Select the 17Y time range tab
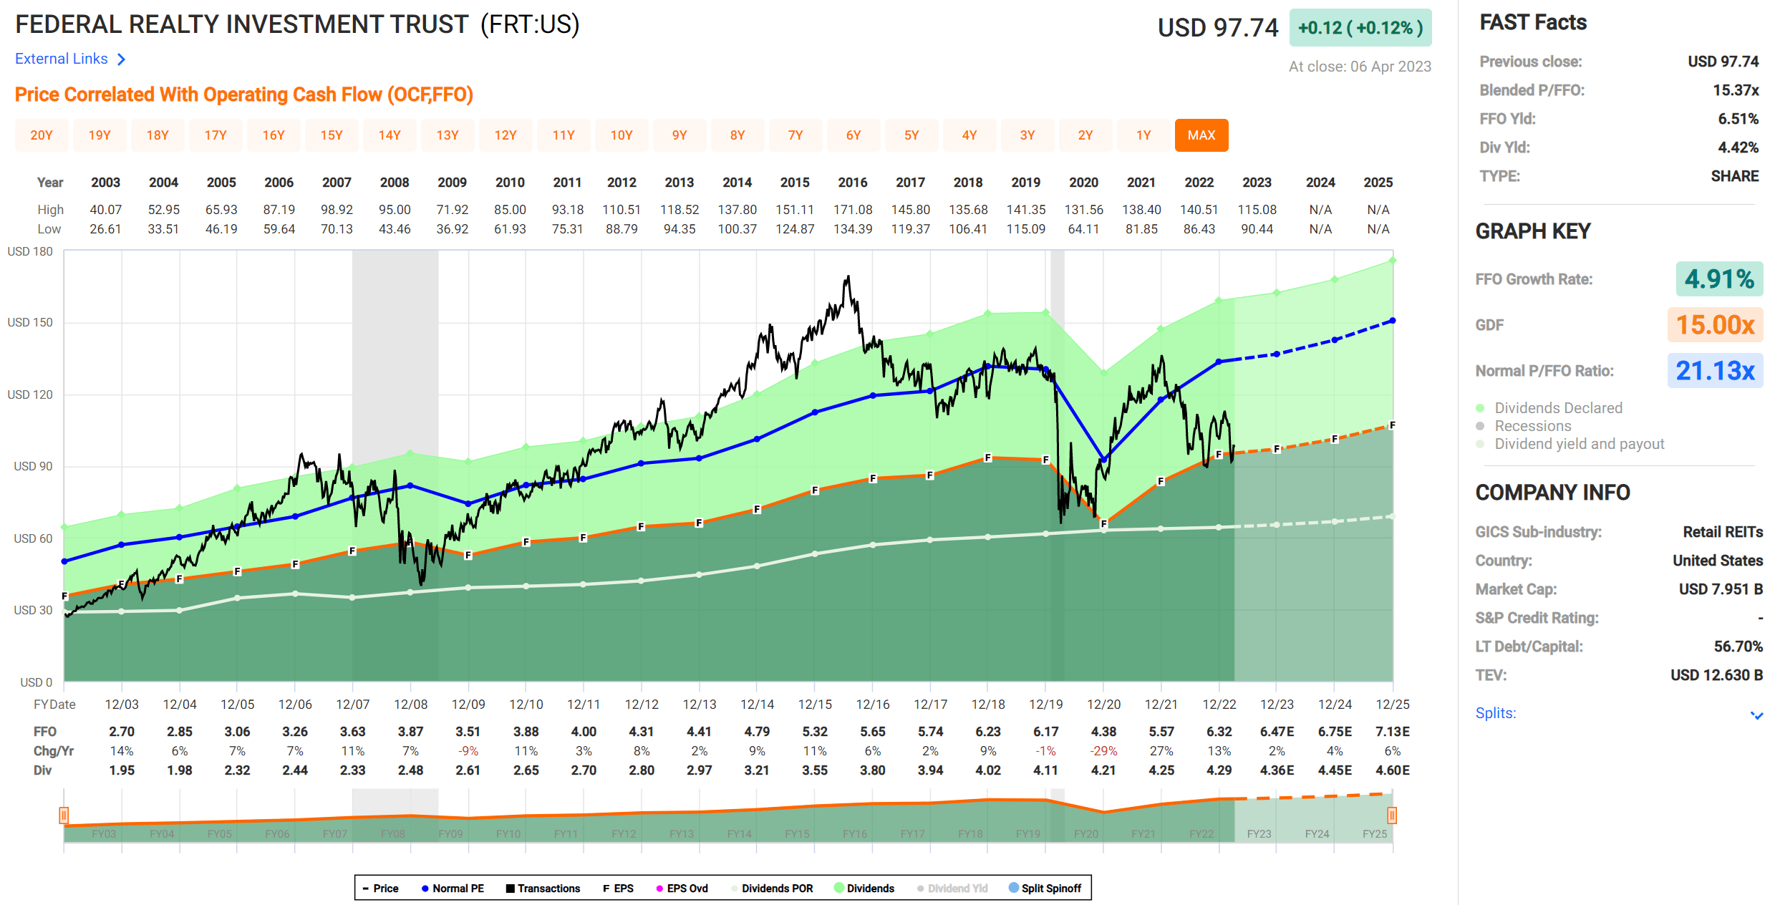1770x905 pixels. click(x=216, y=135)
